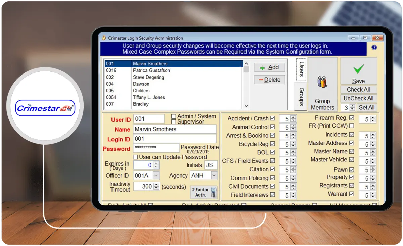Open the Agency ANH dropdown
403x246 pixels.
point(214,175)
